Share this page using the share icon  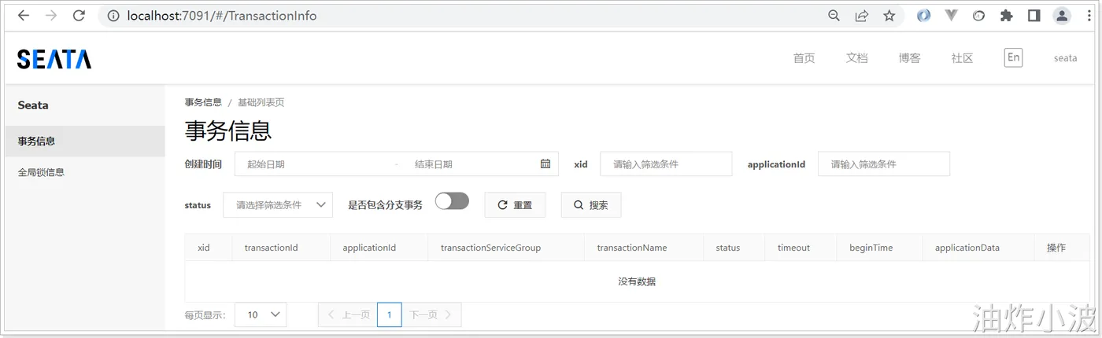862,16
